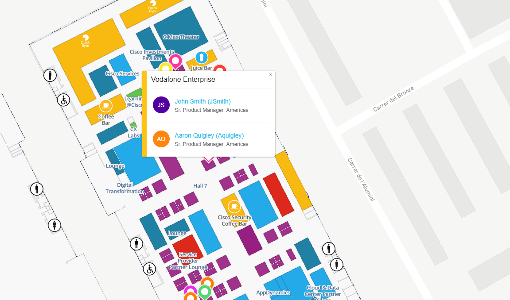Image resolution: width=510 pixels, height=300 pixels.
Task: Click the purple JS avatar
Action: [x=161, y=105]
